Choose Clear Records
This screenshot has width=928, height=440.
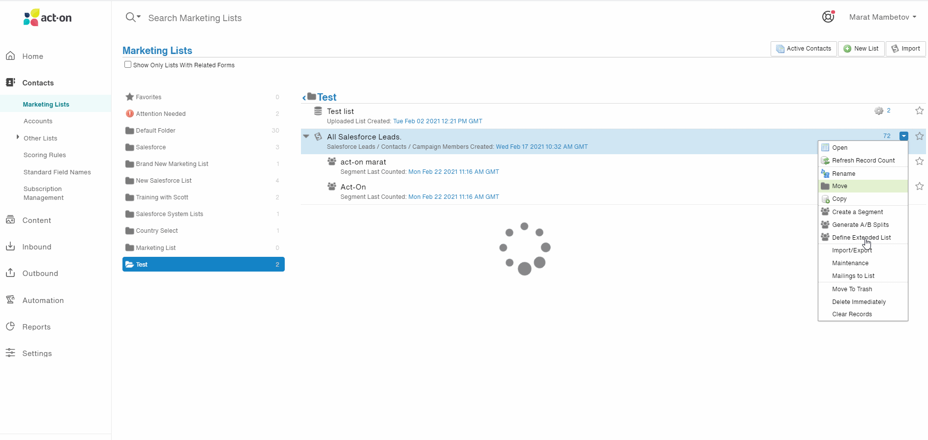(x=863, y=314)
